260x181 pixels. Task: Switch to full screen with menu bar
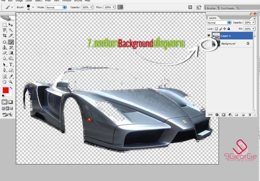pyautogui.click(x=7, y=108)
